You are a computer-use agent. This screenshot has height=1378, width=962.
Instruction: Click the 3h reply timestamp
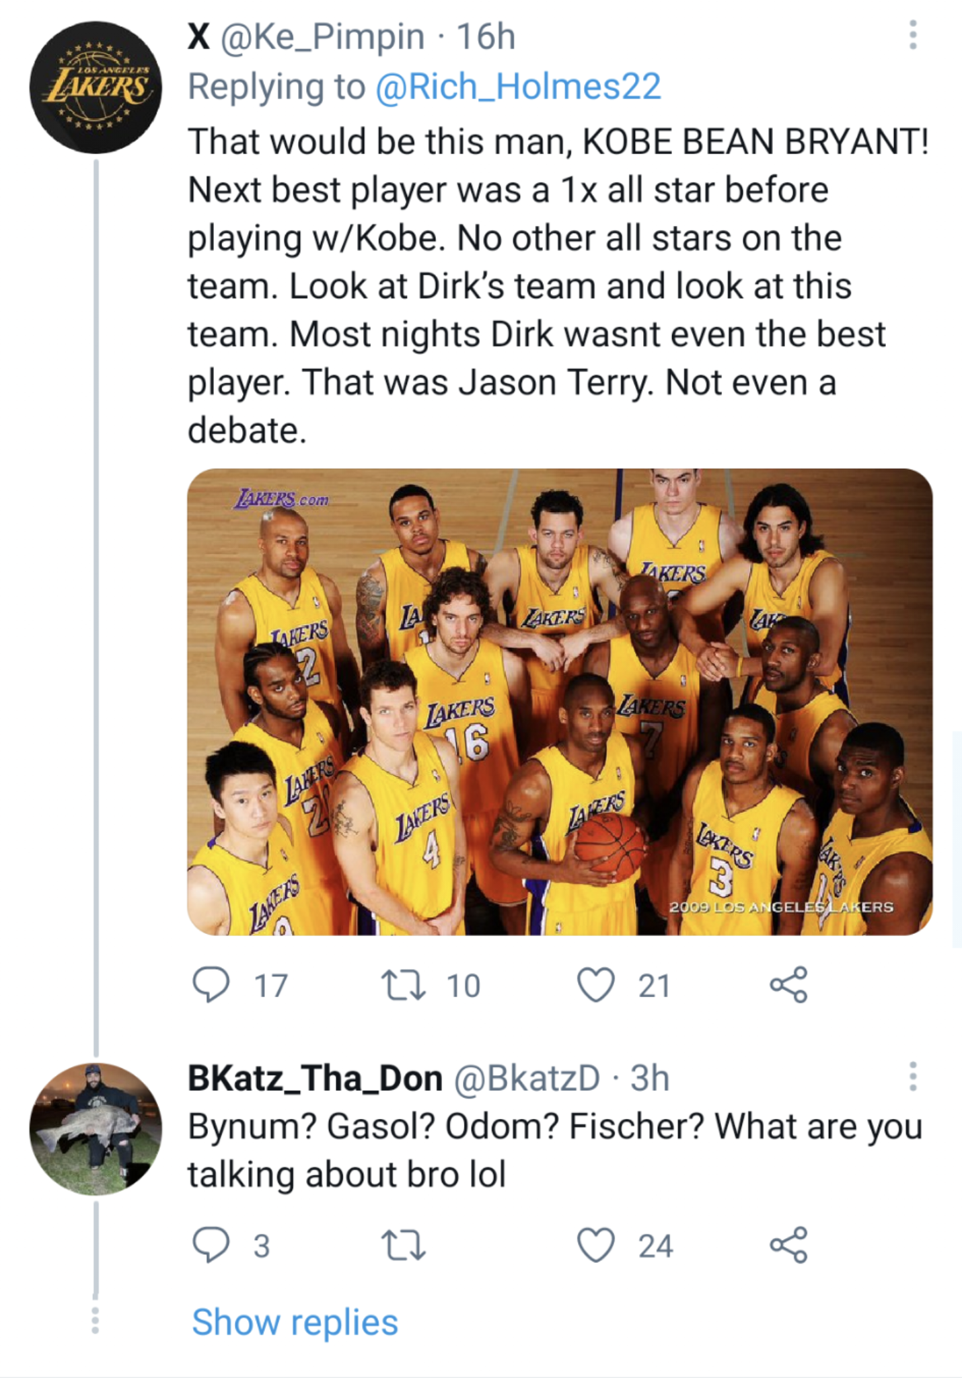click(x=650, y=1078)
